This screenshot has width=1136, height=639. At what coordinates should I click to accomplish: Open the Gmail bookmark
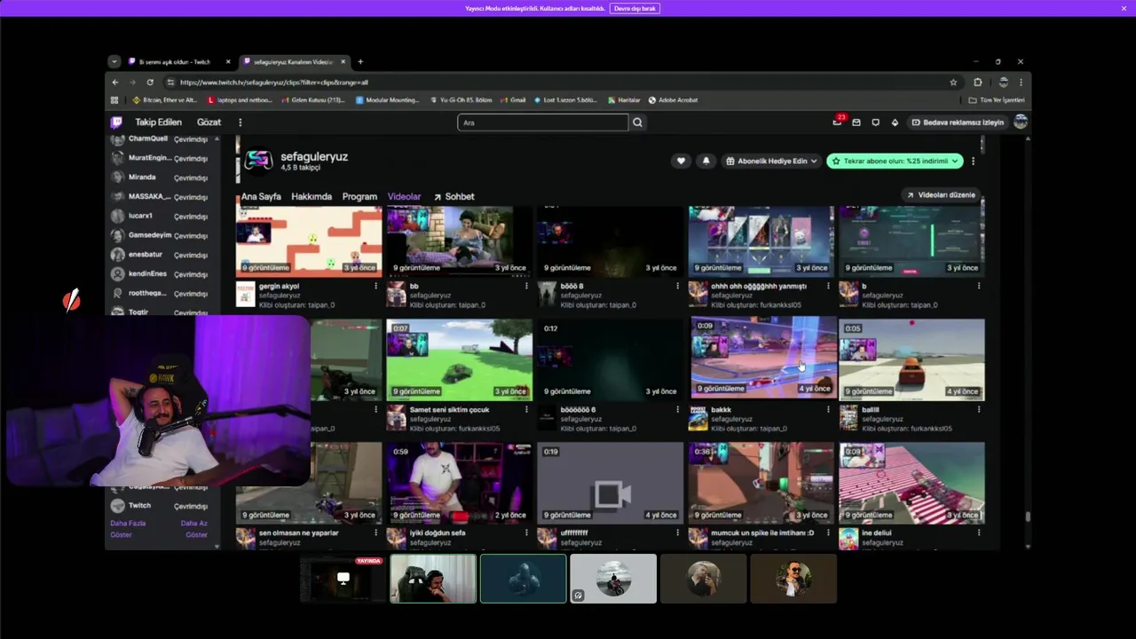pos(513,100)
